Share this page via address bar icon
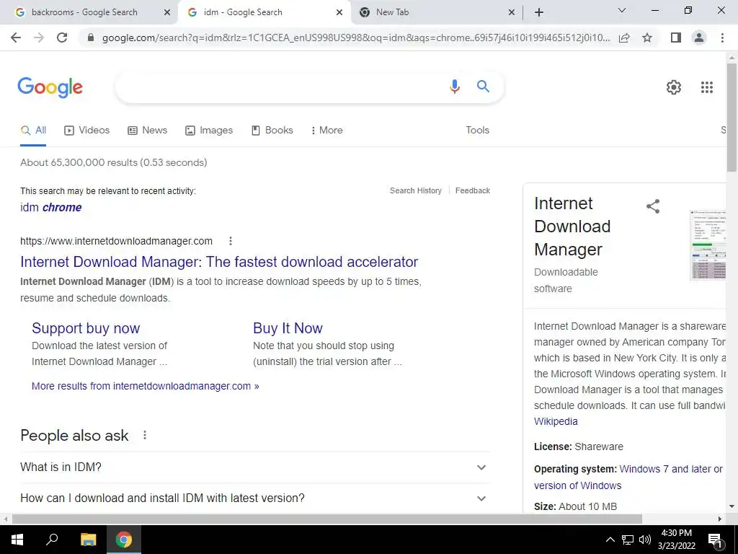 pos(624,38)
